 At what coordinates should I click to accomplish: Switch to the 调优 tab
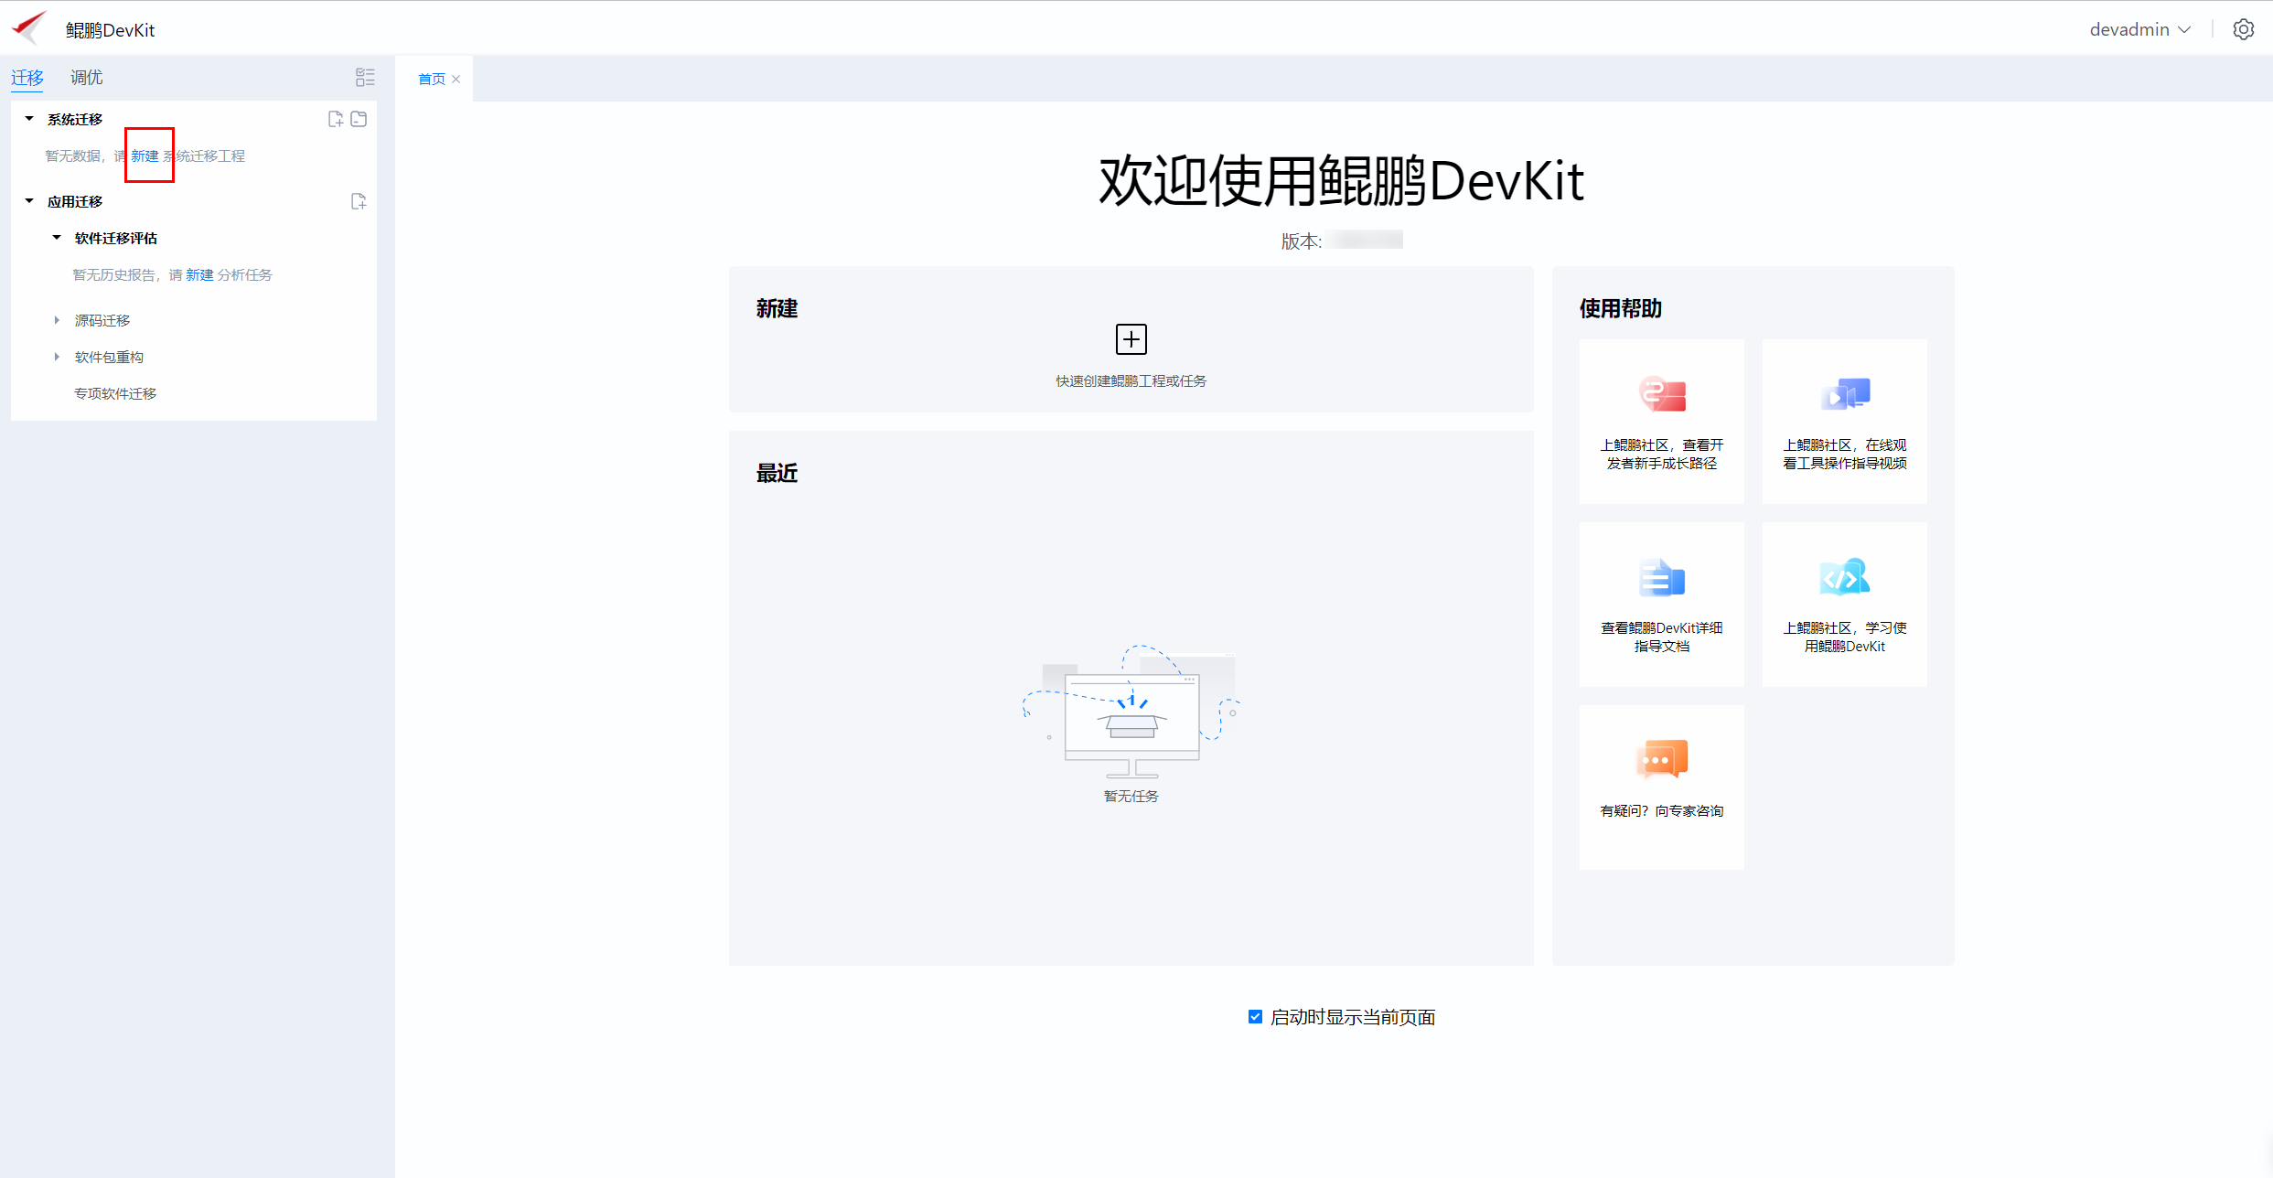[87, 78]
